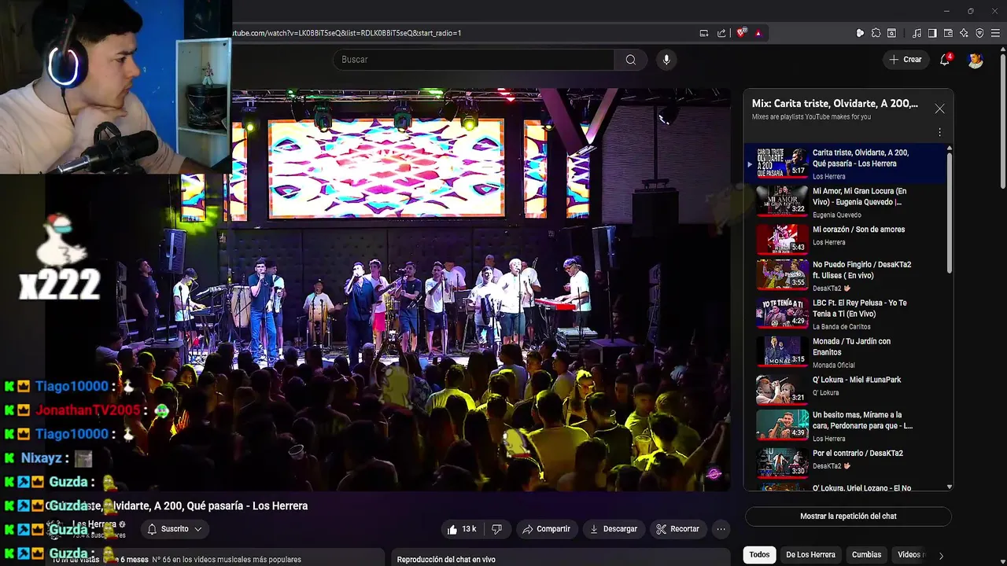Image resolution: width=1007 pixels, height=566 pixels.
Task: Start voice search with microphone icon
Action: tap(666, 60)
